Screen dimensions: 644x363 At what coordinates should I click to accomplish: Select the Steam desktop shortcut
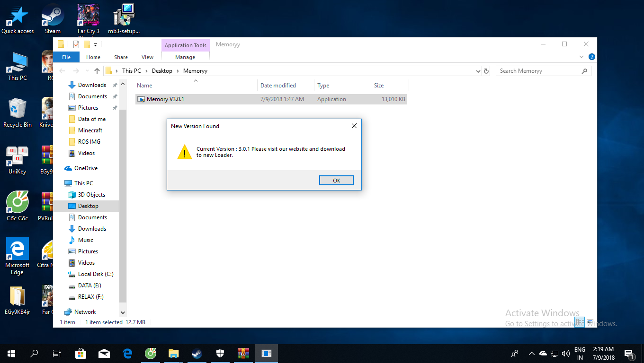53,19
